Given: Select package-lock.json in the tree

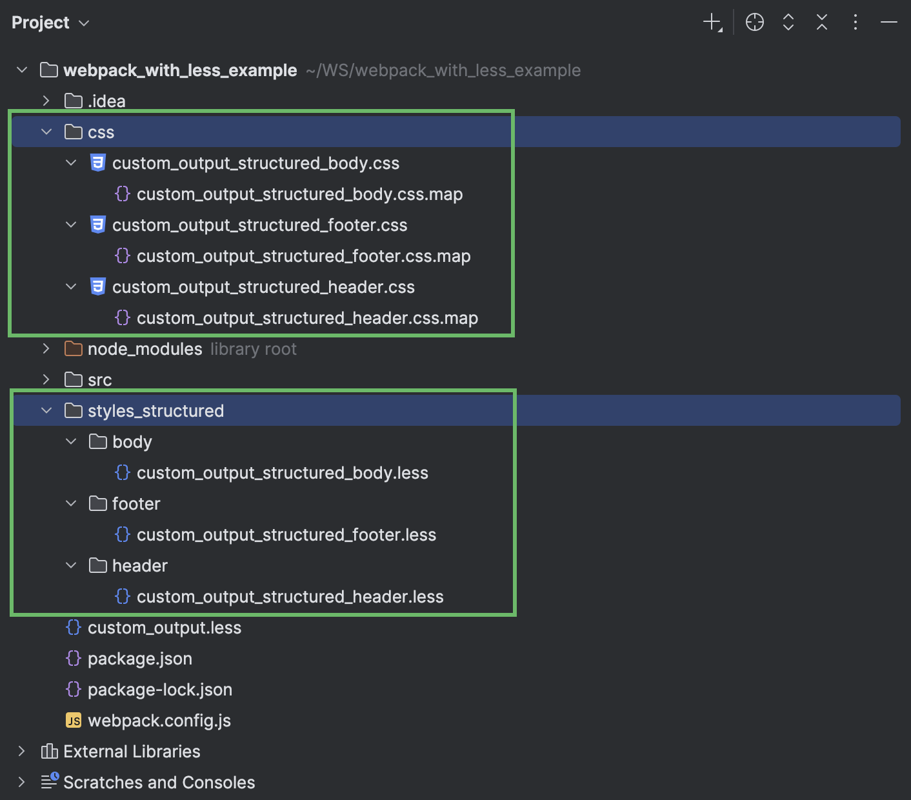Looking at the screenshot, I should point(160,689).
